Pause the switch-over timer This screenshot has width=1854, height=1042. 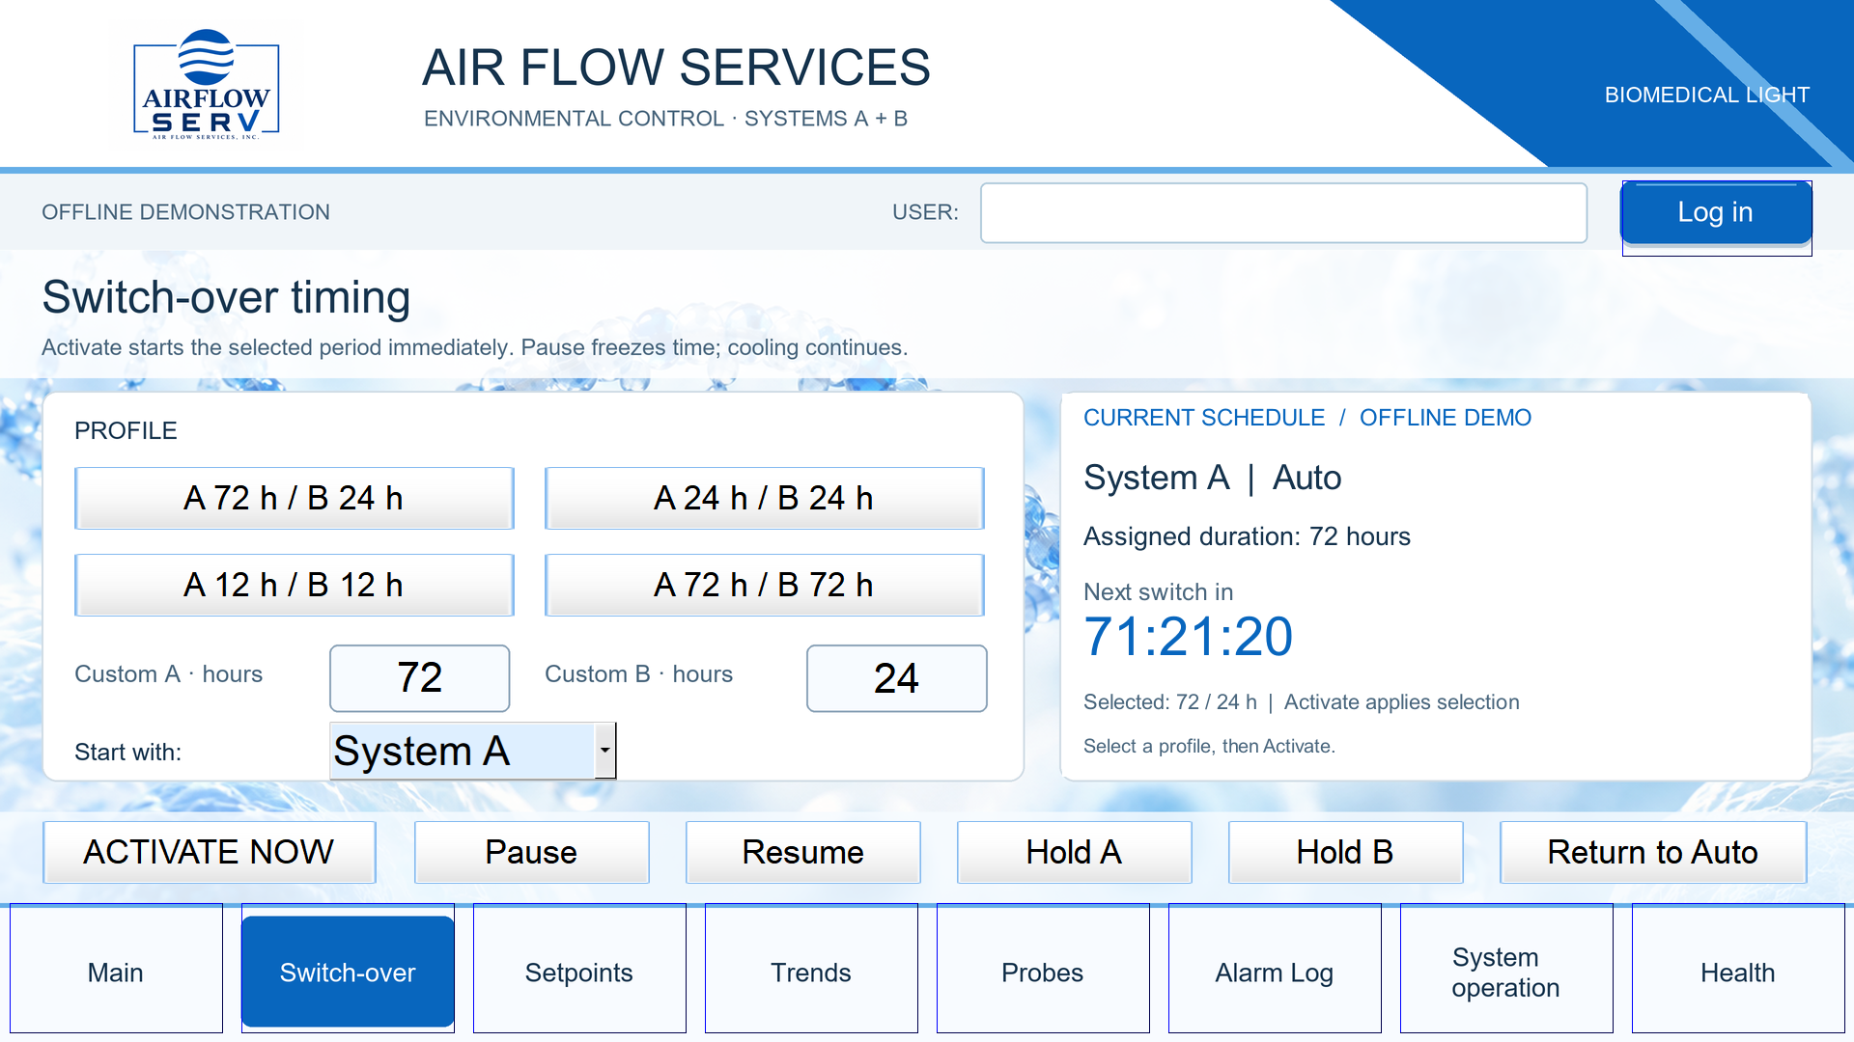click(x=531, y=852)
